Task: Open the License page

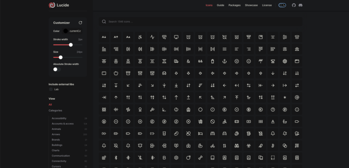Action: tap(267, 5)
